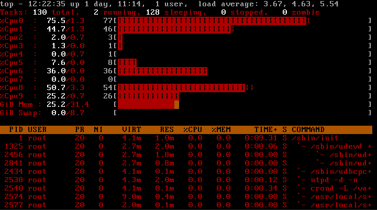This screenshot has height=210, width=377.
Task: Click the %Cpu7 label
Action: [12, 80]
